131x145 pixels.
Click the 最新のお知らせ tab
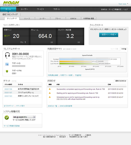tap(121, 81)
